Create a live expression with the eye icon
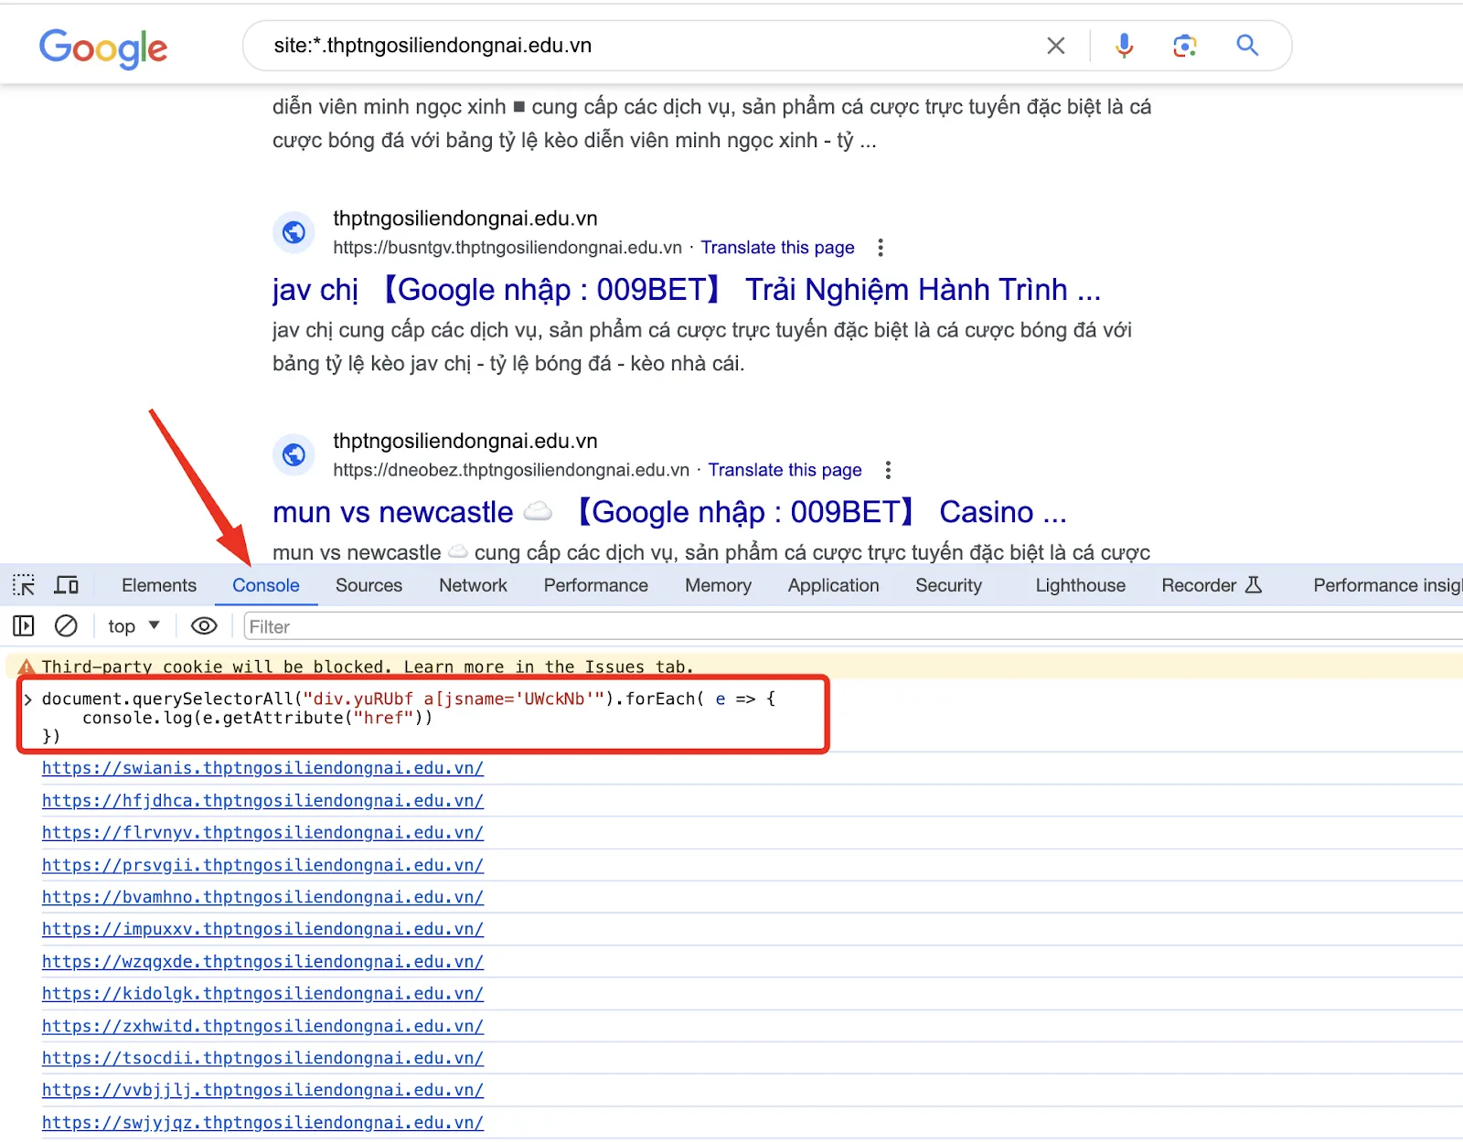Viewport: 1463px width, 1142px height. [x=204, y=626]
